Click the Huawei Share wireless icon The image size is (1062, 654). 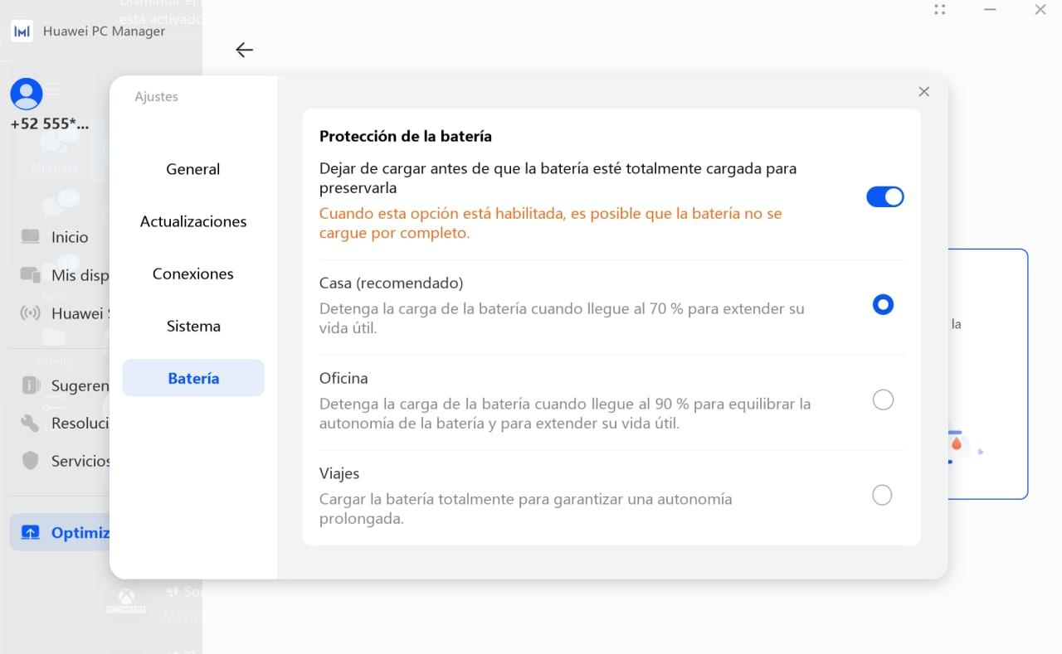(x=31, y=313)
